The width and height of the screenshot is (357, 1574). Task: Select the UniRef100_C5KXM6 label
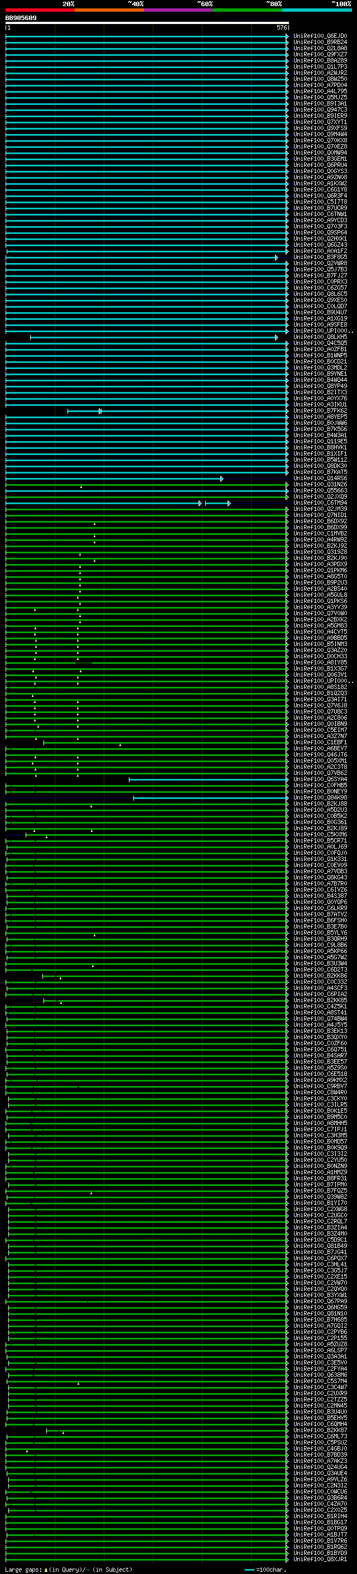tap(320, 835)
